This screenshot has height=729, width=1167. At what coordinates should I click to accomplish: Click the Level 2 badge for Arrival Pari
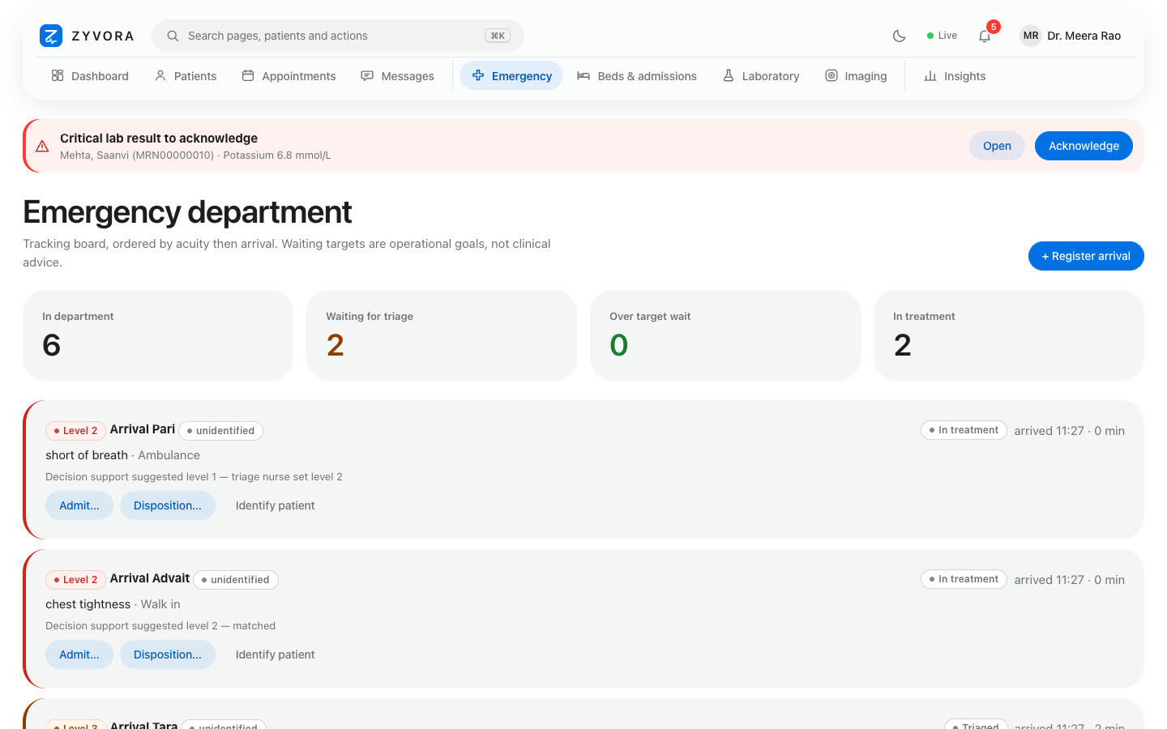[x=75, y=431]
